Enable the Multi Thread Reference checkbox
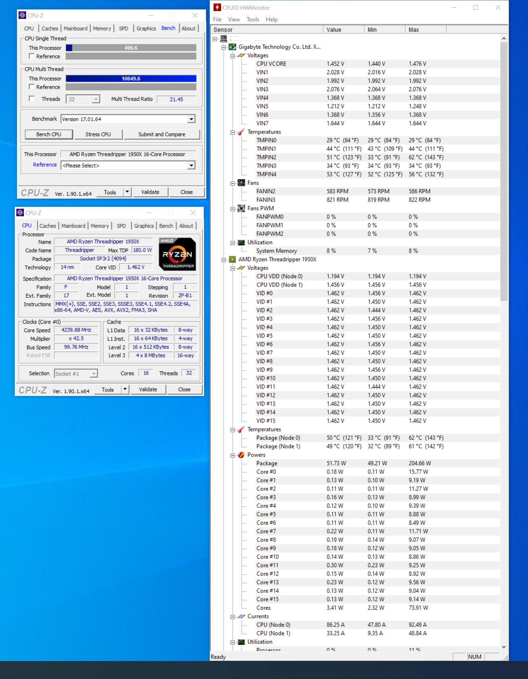The width and height of the screenshot is (528, 679). (31, 87)
